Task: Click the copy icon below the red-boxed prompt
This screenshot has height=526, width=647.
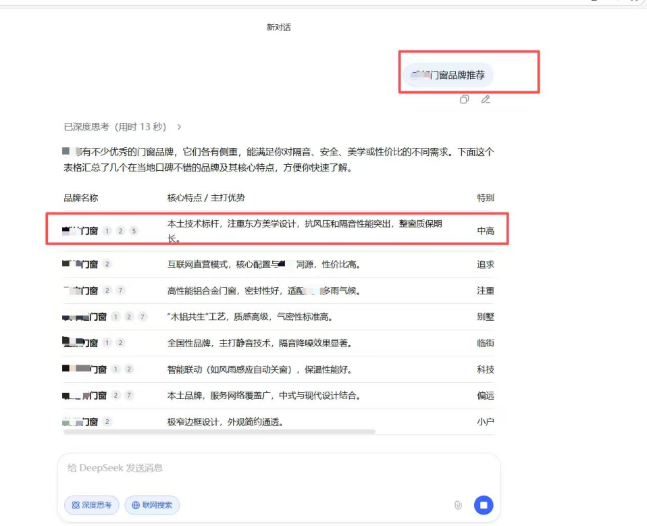Action: click(x=464, y=99)
